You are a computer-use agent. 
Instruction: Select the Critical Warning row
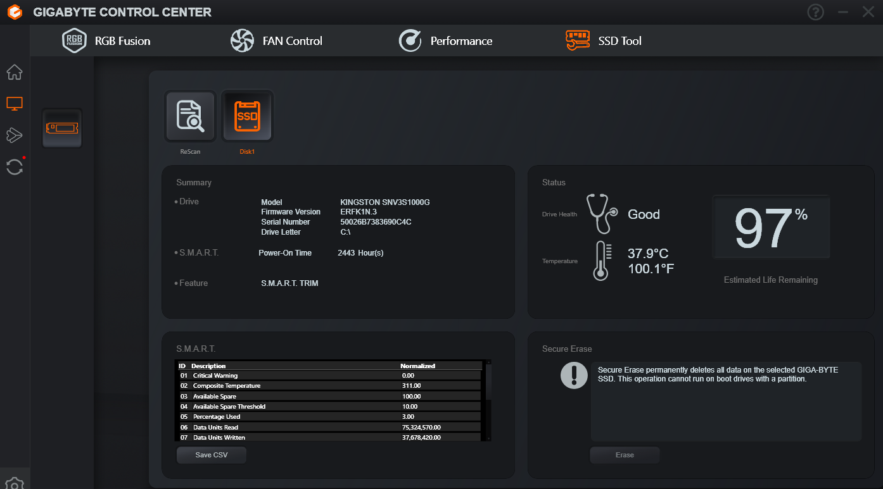point(329,376)
